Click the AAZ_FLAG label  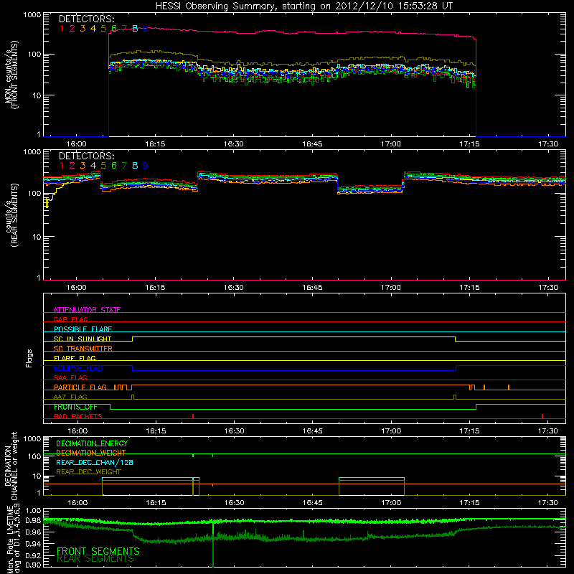click(70, 397)
